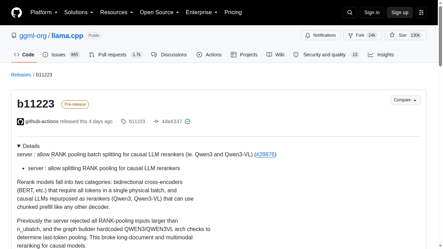443x249 pixels.
Task: Click the Notifications bell button
Action: pyautogui.click(x=320, y=35)
